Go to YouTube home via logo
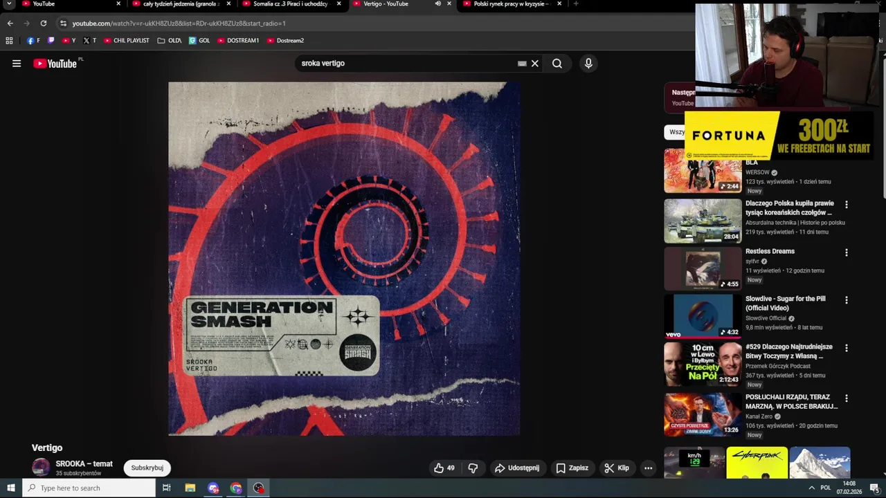This screenshot has height=498, width=886. point(55,64)
